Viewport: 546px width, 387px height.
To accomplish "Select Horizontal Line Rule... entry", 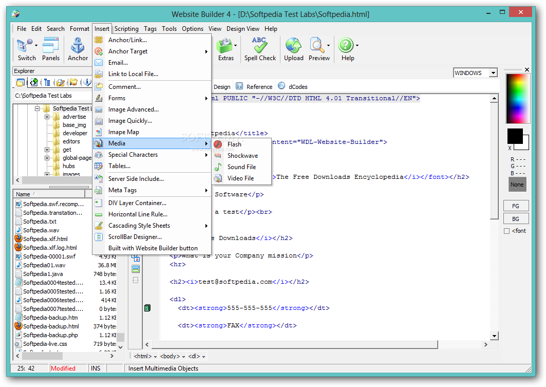I will (152, 214).
